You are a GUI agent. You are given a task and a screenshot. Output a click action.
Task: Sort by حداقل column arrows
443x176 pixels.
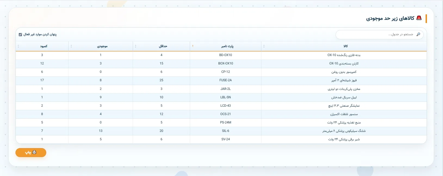(135, 46)
